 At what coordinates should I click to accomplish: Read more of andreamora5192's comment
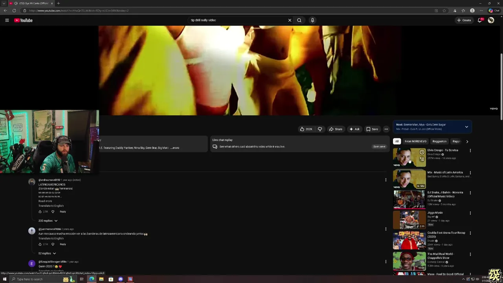45,201
